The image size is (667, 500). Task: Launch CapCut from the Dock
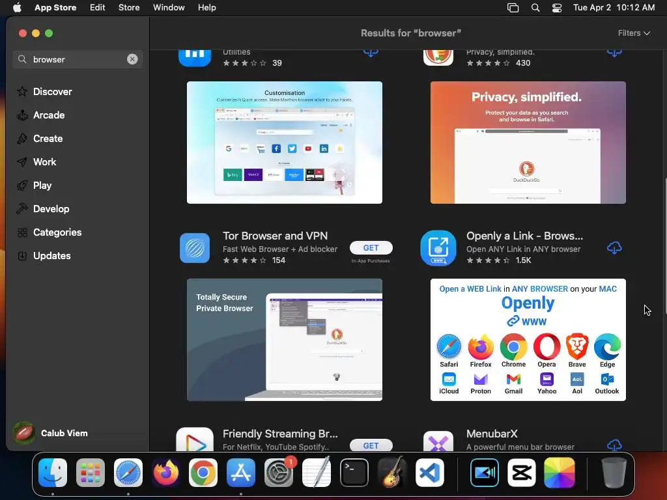click(x=522, y=473)
